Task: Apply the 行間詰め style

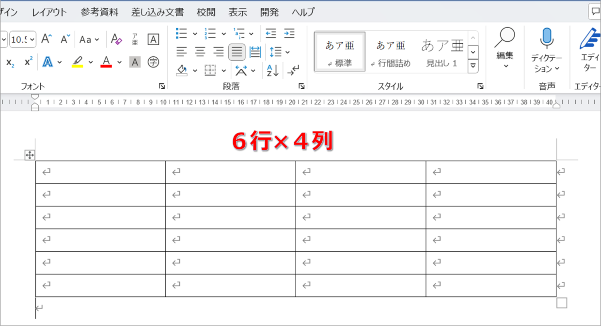Action: pyautogui.click(x=391, y=52)
